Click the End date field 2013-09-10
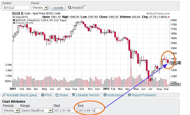This screenshot has width=190, height=115. pyautogui.click(x=89, y=111)
